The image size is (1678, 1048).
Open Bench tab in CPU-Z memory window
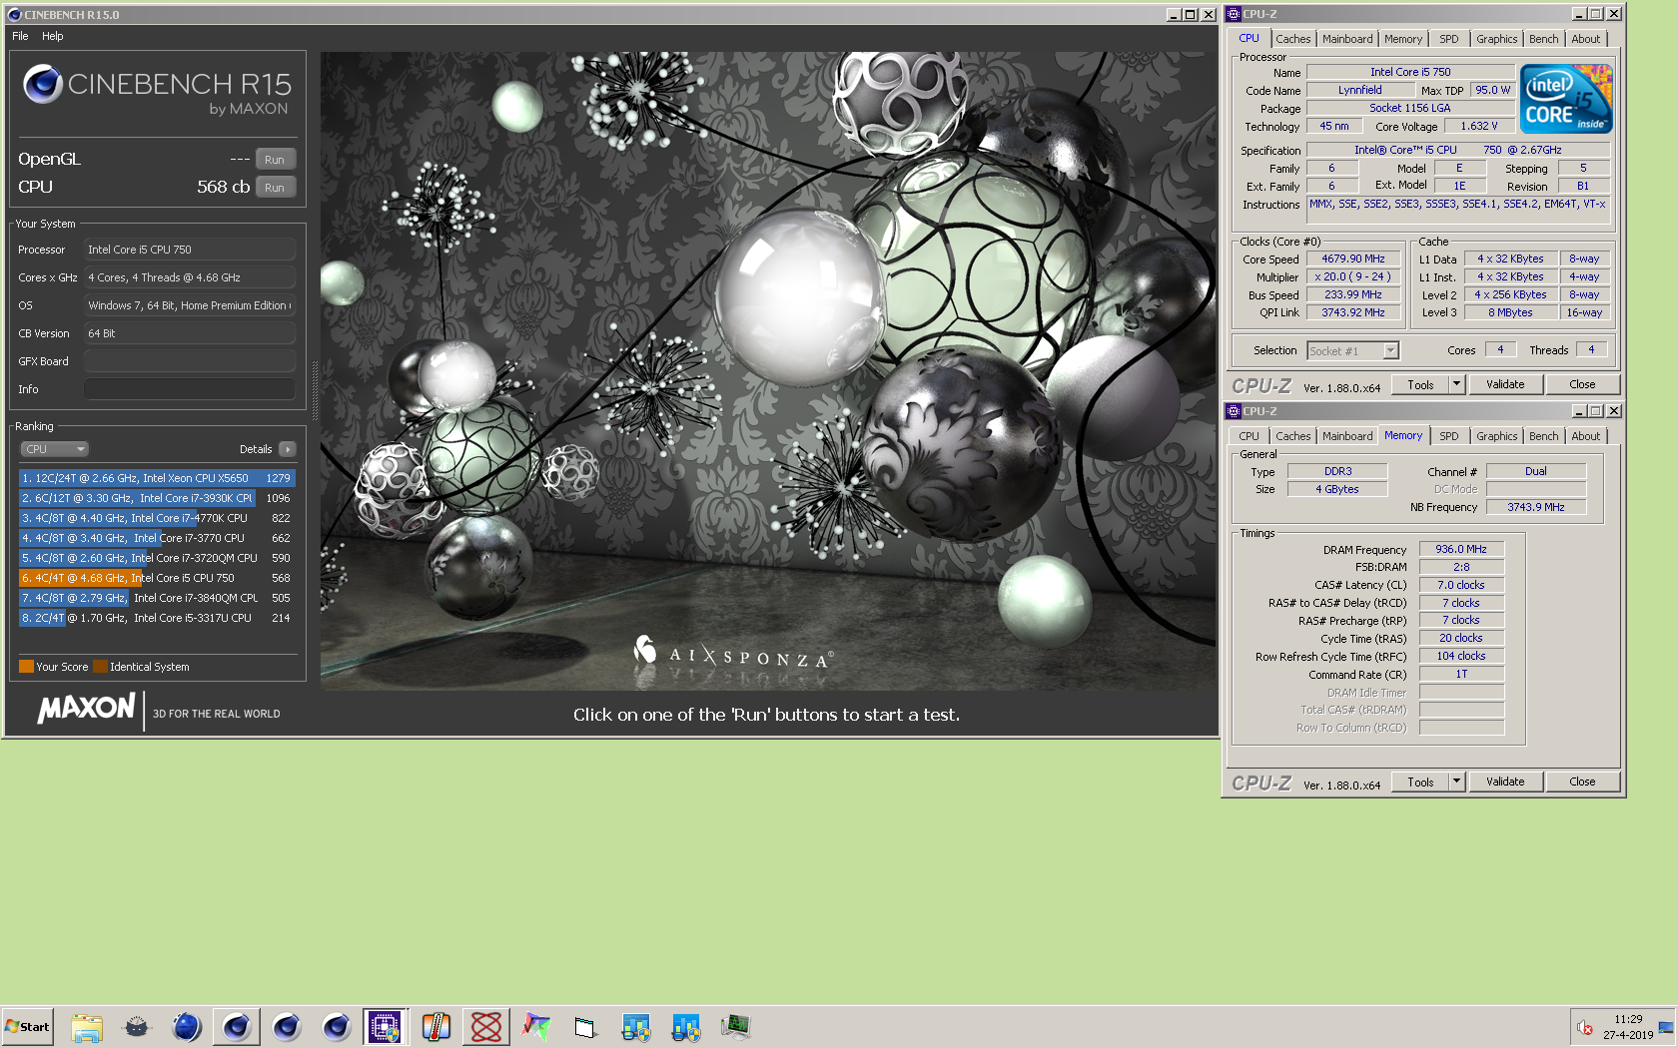point(1543,436)
